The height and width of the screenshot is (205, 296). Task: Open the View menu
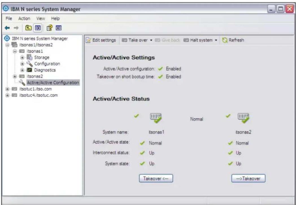(41, 18)
